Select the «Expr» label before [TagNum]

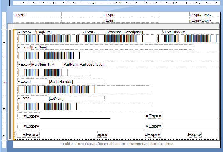(26, 32)
